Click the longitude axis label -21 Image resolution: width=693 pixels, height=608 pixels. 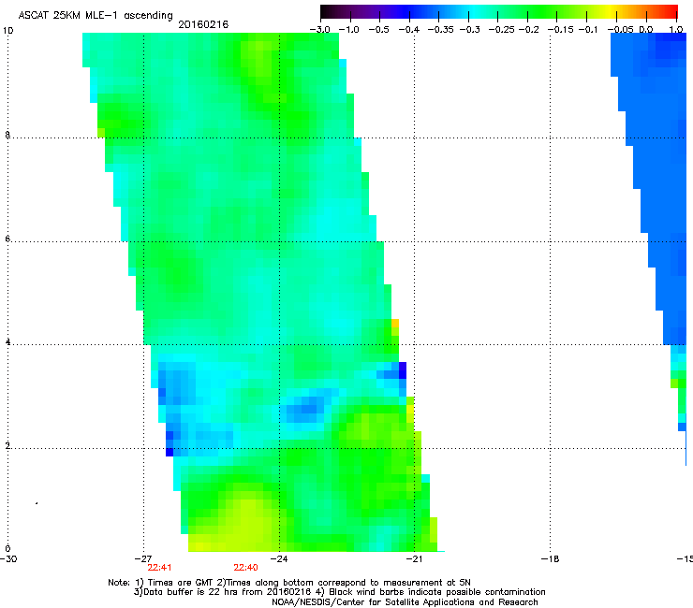[414, 559]
